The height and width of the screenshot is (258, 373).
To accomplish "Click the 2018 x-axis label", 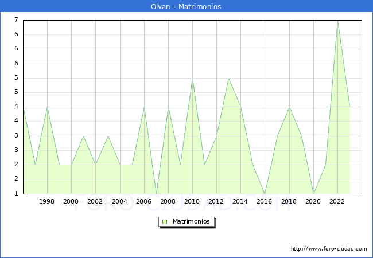I will point(289,201).
